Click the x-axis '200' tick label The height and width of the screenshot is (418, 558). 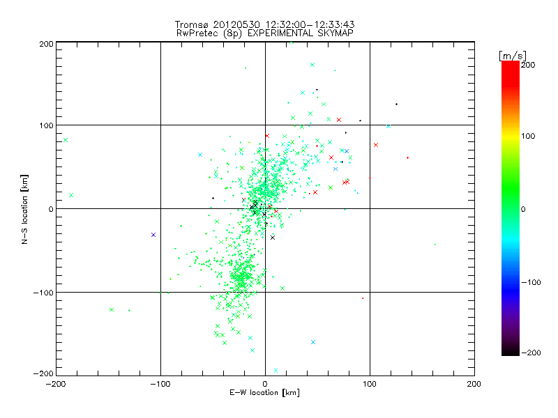pos(474,384)
